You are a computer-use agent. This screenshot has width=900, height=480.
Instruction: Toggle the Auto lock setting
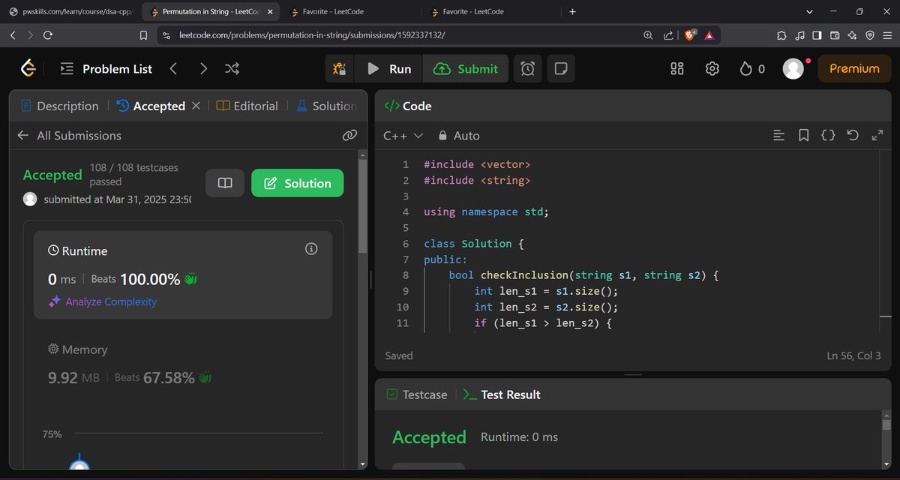click(x=459, y=136)
